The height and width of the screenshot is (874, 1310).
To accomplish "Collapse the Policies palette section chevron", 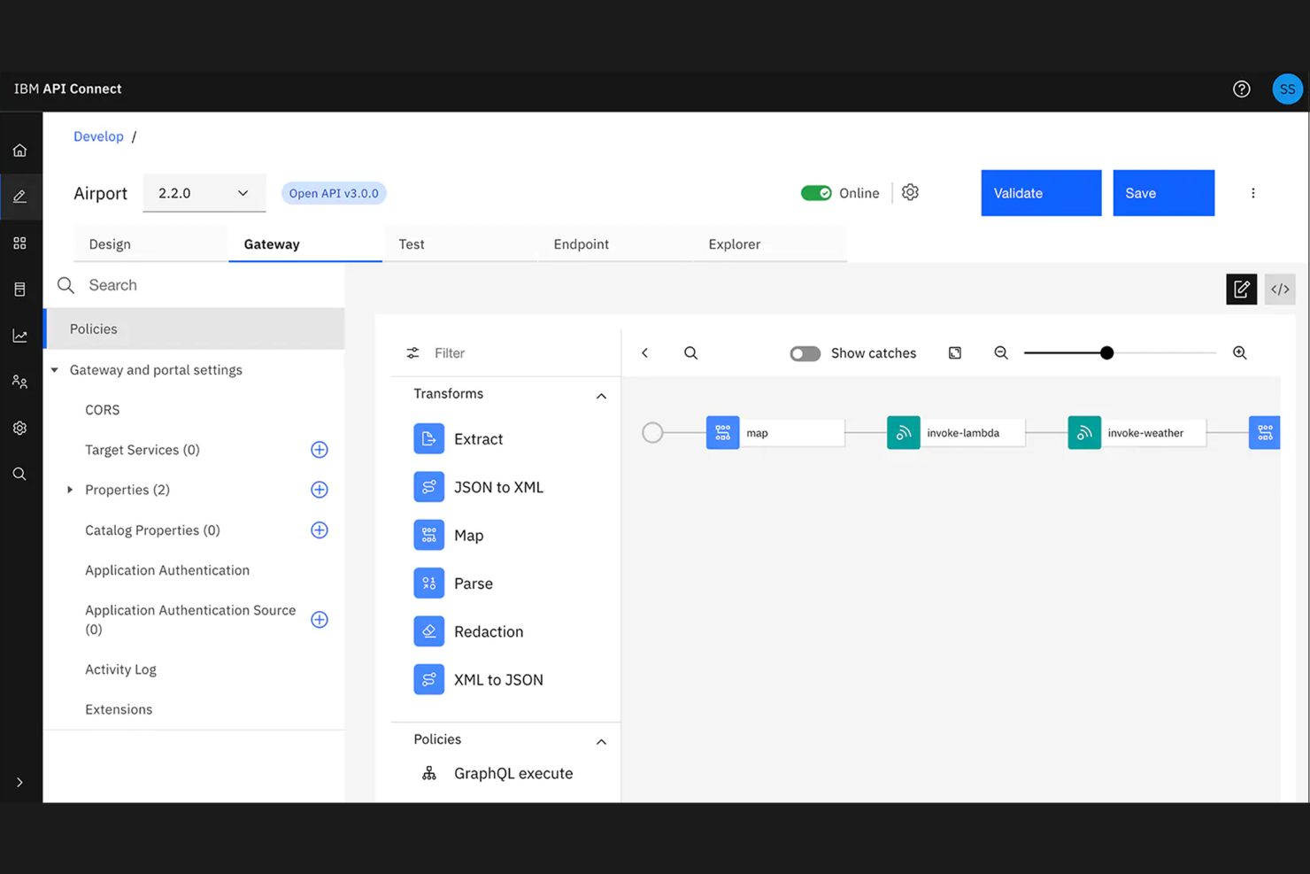I will coord(601,741).
